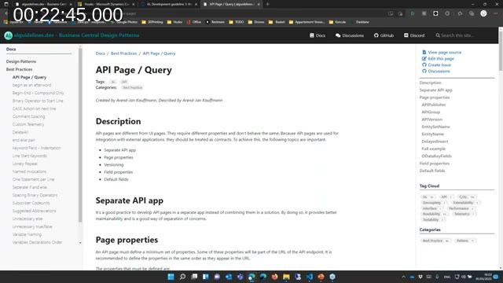Jump to 'Default fields' in table of contents

tap(432, 171)
